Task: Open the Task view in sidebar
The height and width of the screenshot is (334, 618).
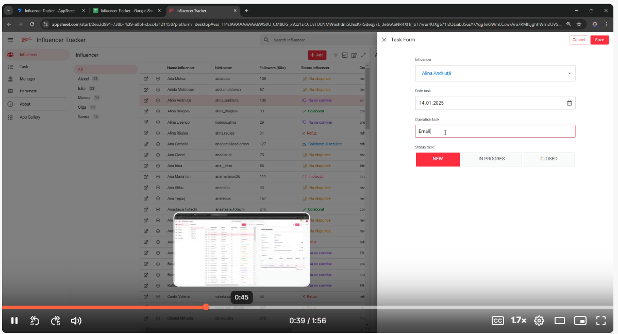Action: click(x=36, y=67)
